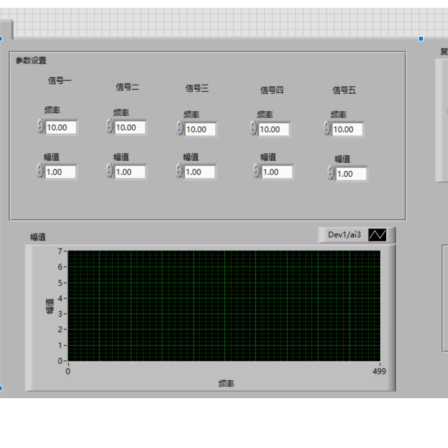Viewport: 448px width, 448px height.
Task: Select the 信号五 label
Action: (x=344, y=90)
